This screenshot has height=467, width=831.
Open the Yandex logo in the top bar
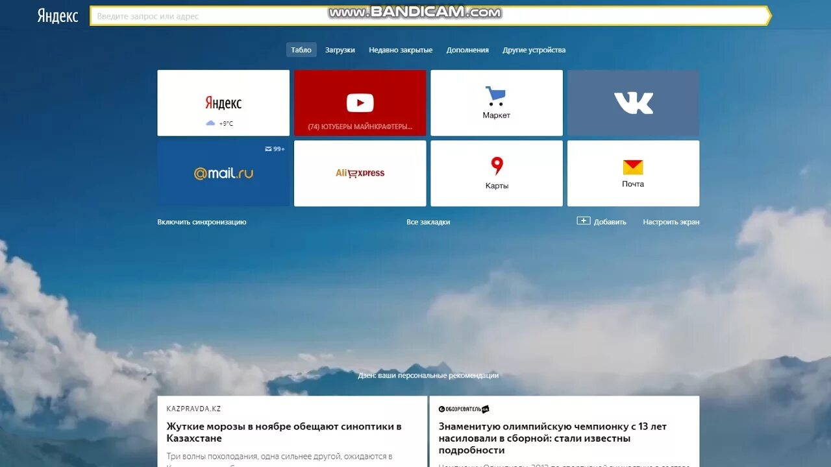pos(58,16)
